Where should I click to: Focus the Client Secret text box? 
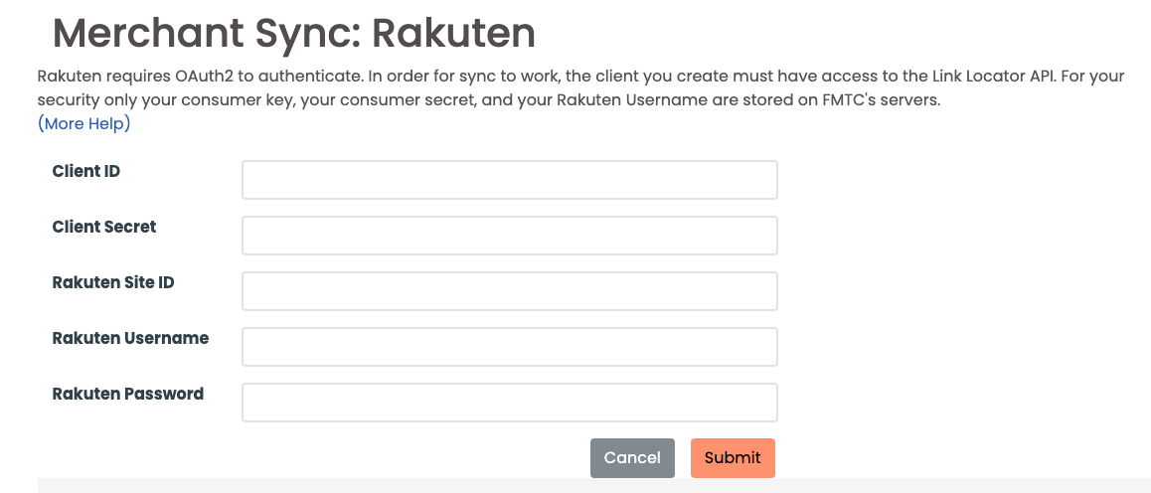(x=509, y=236)
